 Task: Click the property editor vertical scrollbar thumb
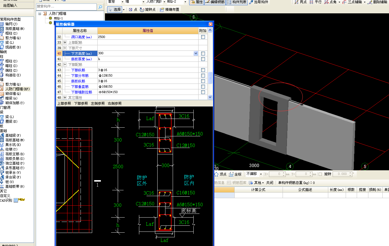point(210,77)
